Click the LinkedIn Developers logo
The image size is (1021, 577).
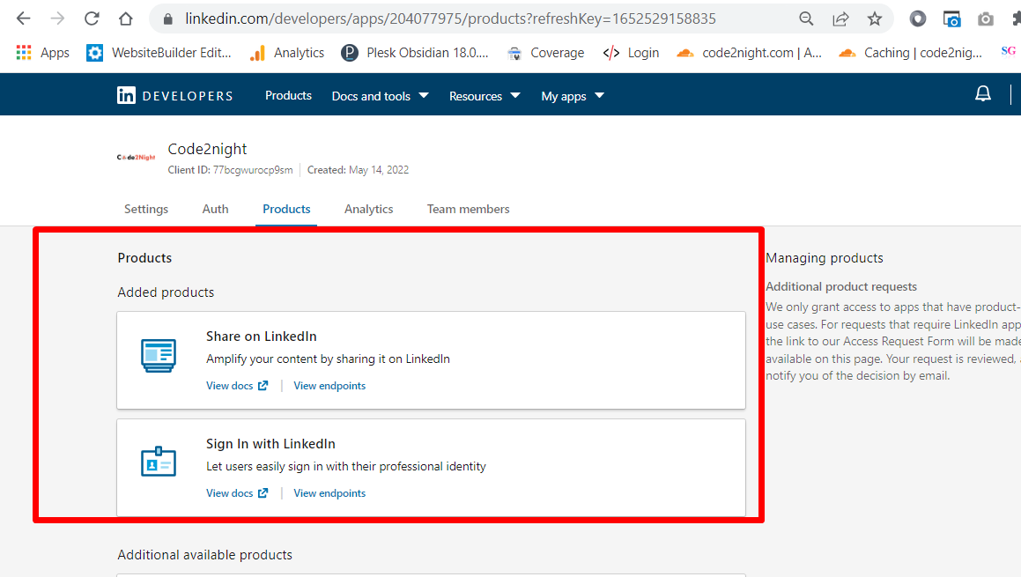click(x=174, y=96)
